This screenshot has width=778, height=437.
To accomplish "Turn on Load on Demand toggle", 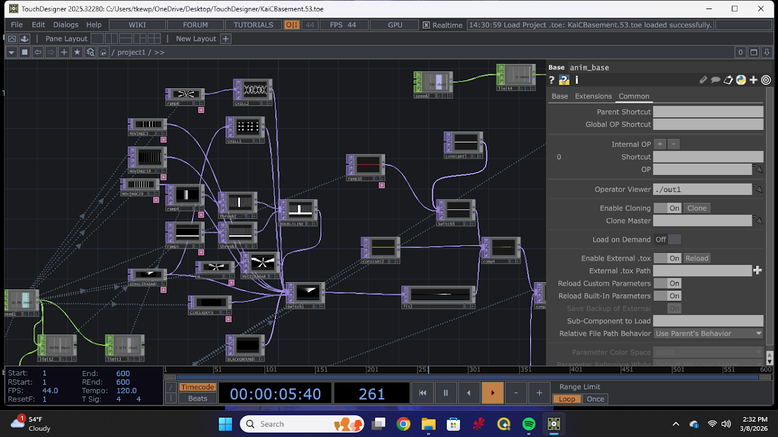I will coord(667,239).
